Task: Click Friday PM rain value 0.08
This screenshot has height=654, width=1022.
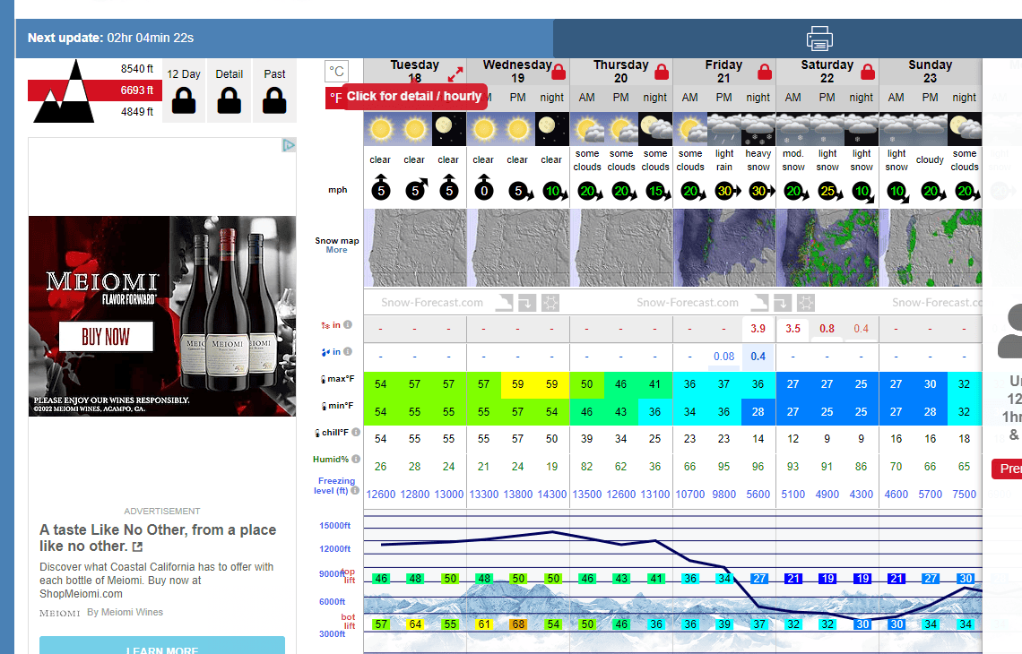Action: (x=724, y=357)
